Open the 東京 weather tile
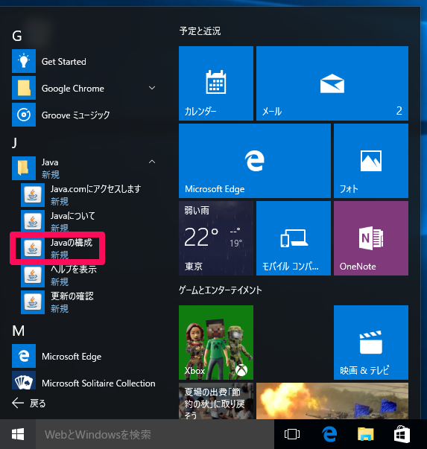The width and height of the screenshot is (427, 449). tap(216, 238)
